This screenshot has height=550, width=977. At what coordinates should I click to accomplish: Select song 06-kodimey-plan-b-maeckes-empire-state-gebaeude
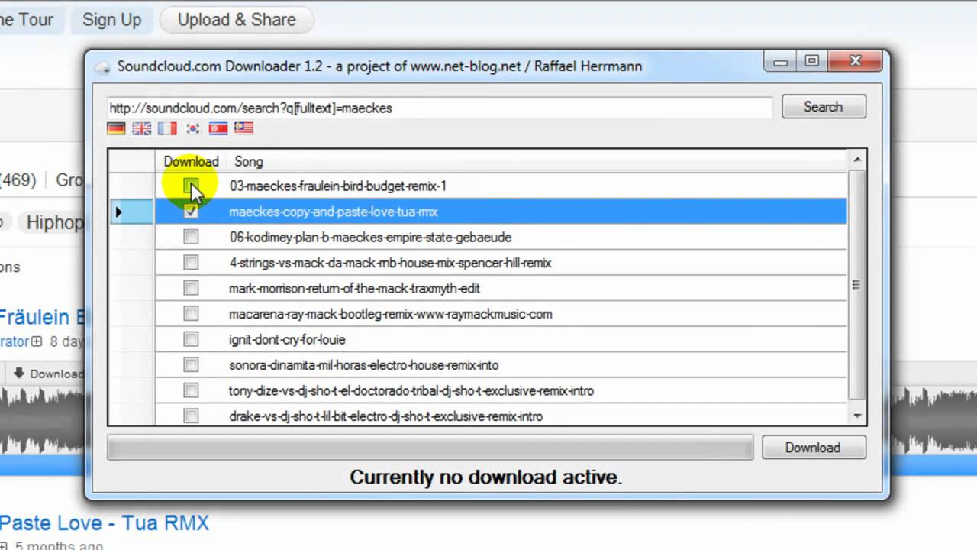tap(370, 237)
